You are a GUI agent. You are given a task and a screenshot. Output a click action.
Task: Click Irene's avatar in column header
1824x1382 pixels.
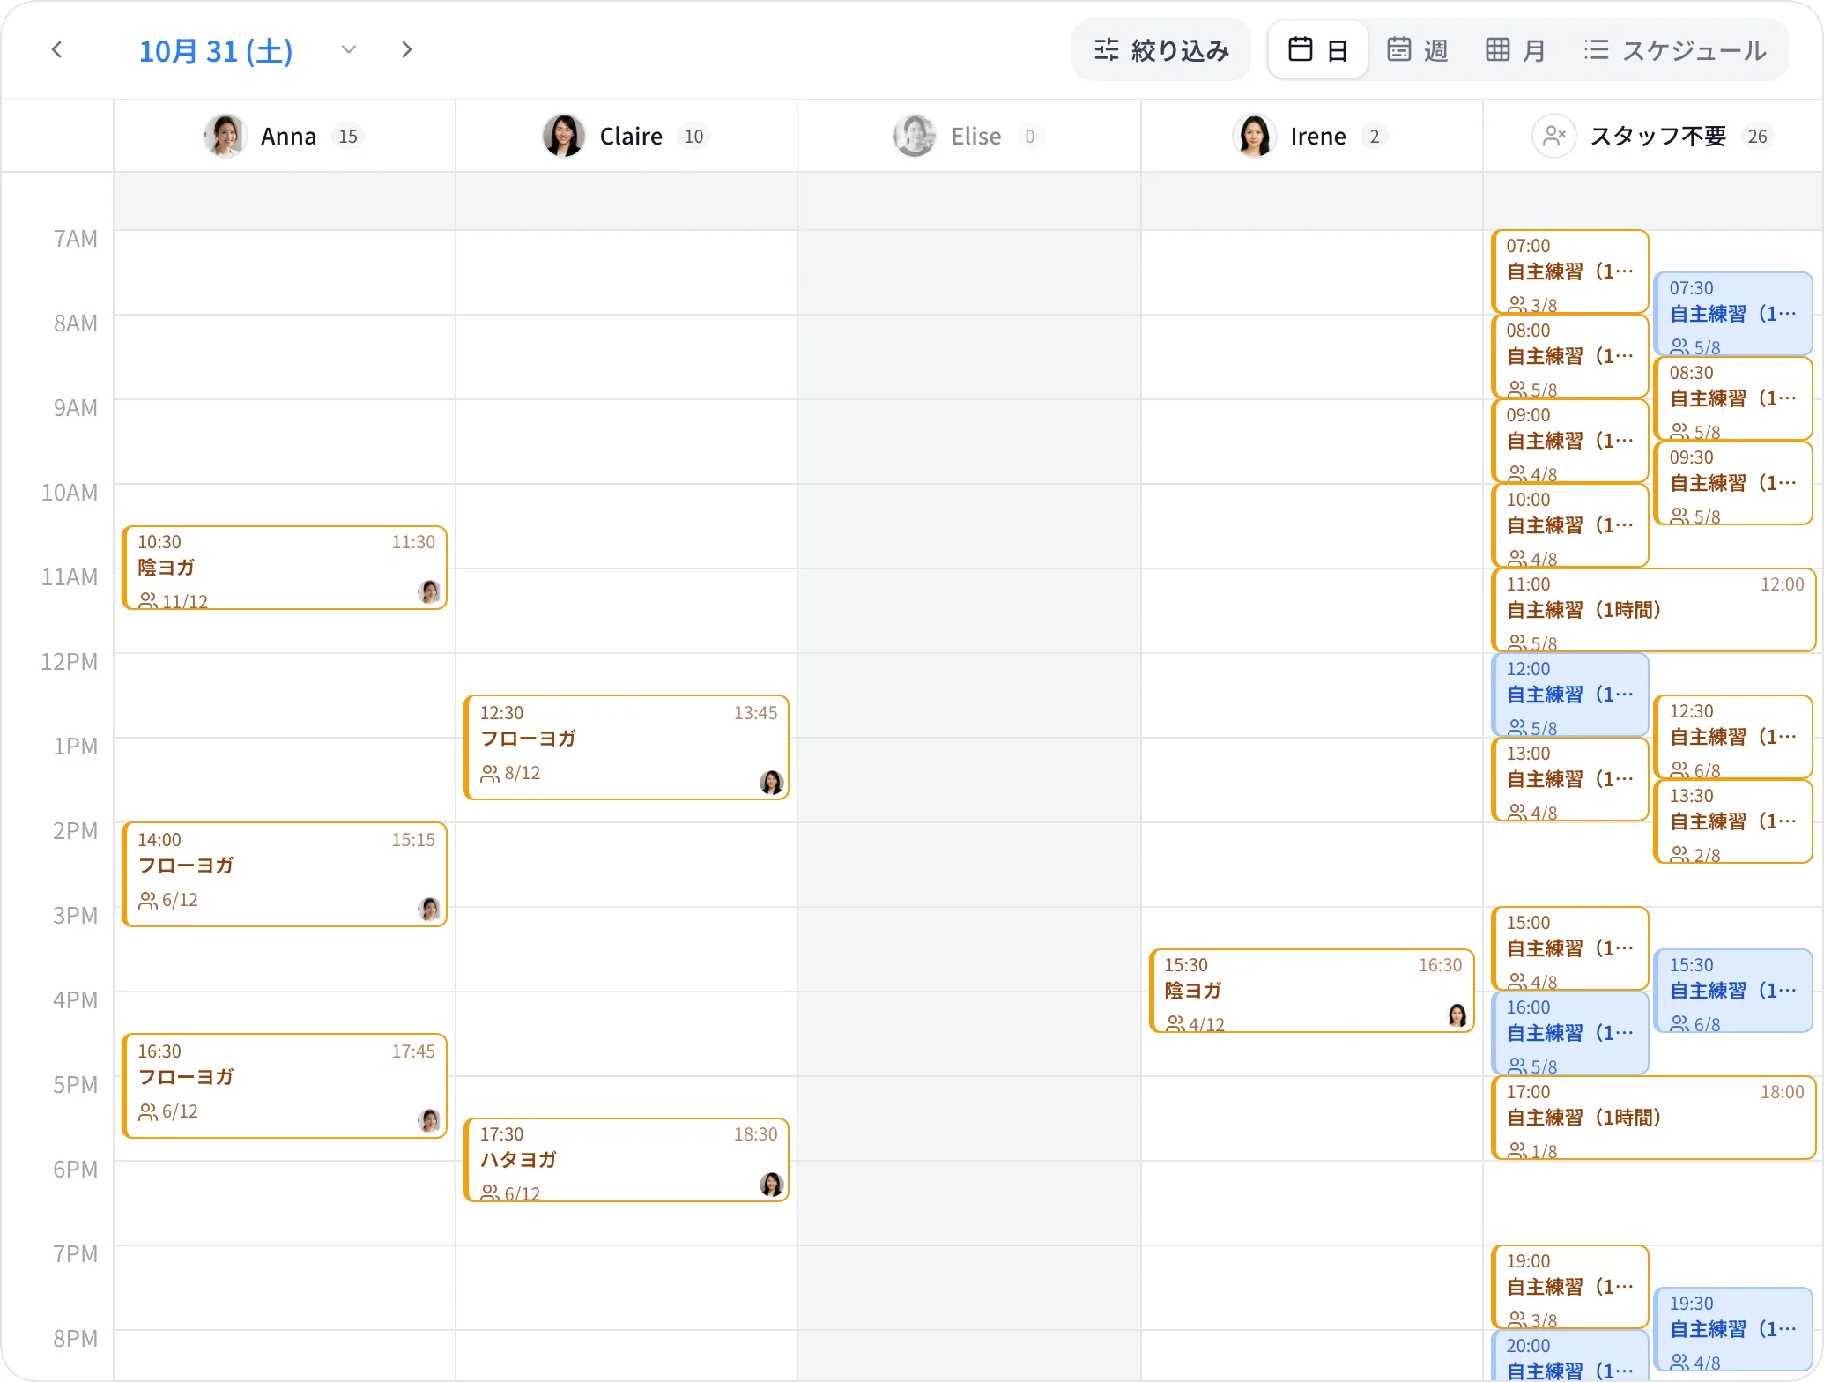click(x=1254, y=136)
